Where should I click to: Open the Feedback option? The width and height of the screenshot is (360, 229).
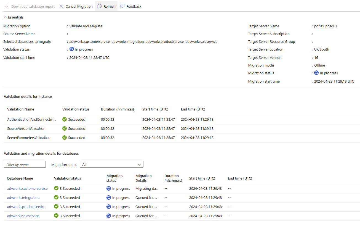(x=130, y=6)
